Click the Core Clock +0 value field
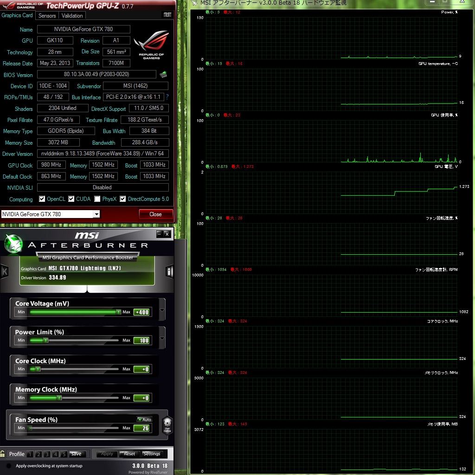The width and height of the screenshot is (475, 475). coord(141,369)
